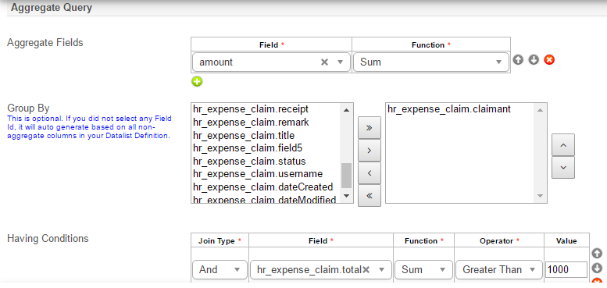Open the Sum function dropdown in Aggregate Fields
The width and height of the screenshot is (607, 288).
click(431, 62)
